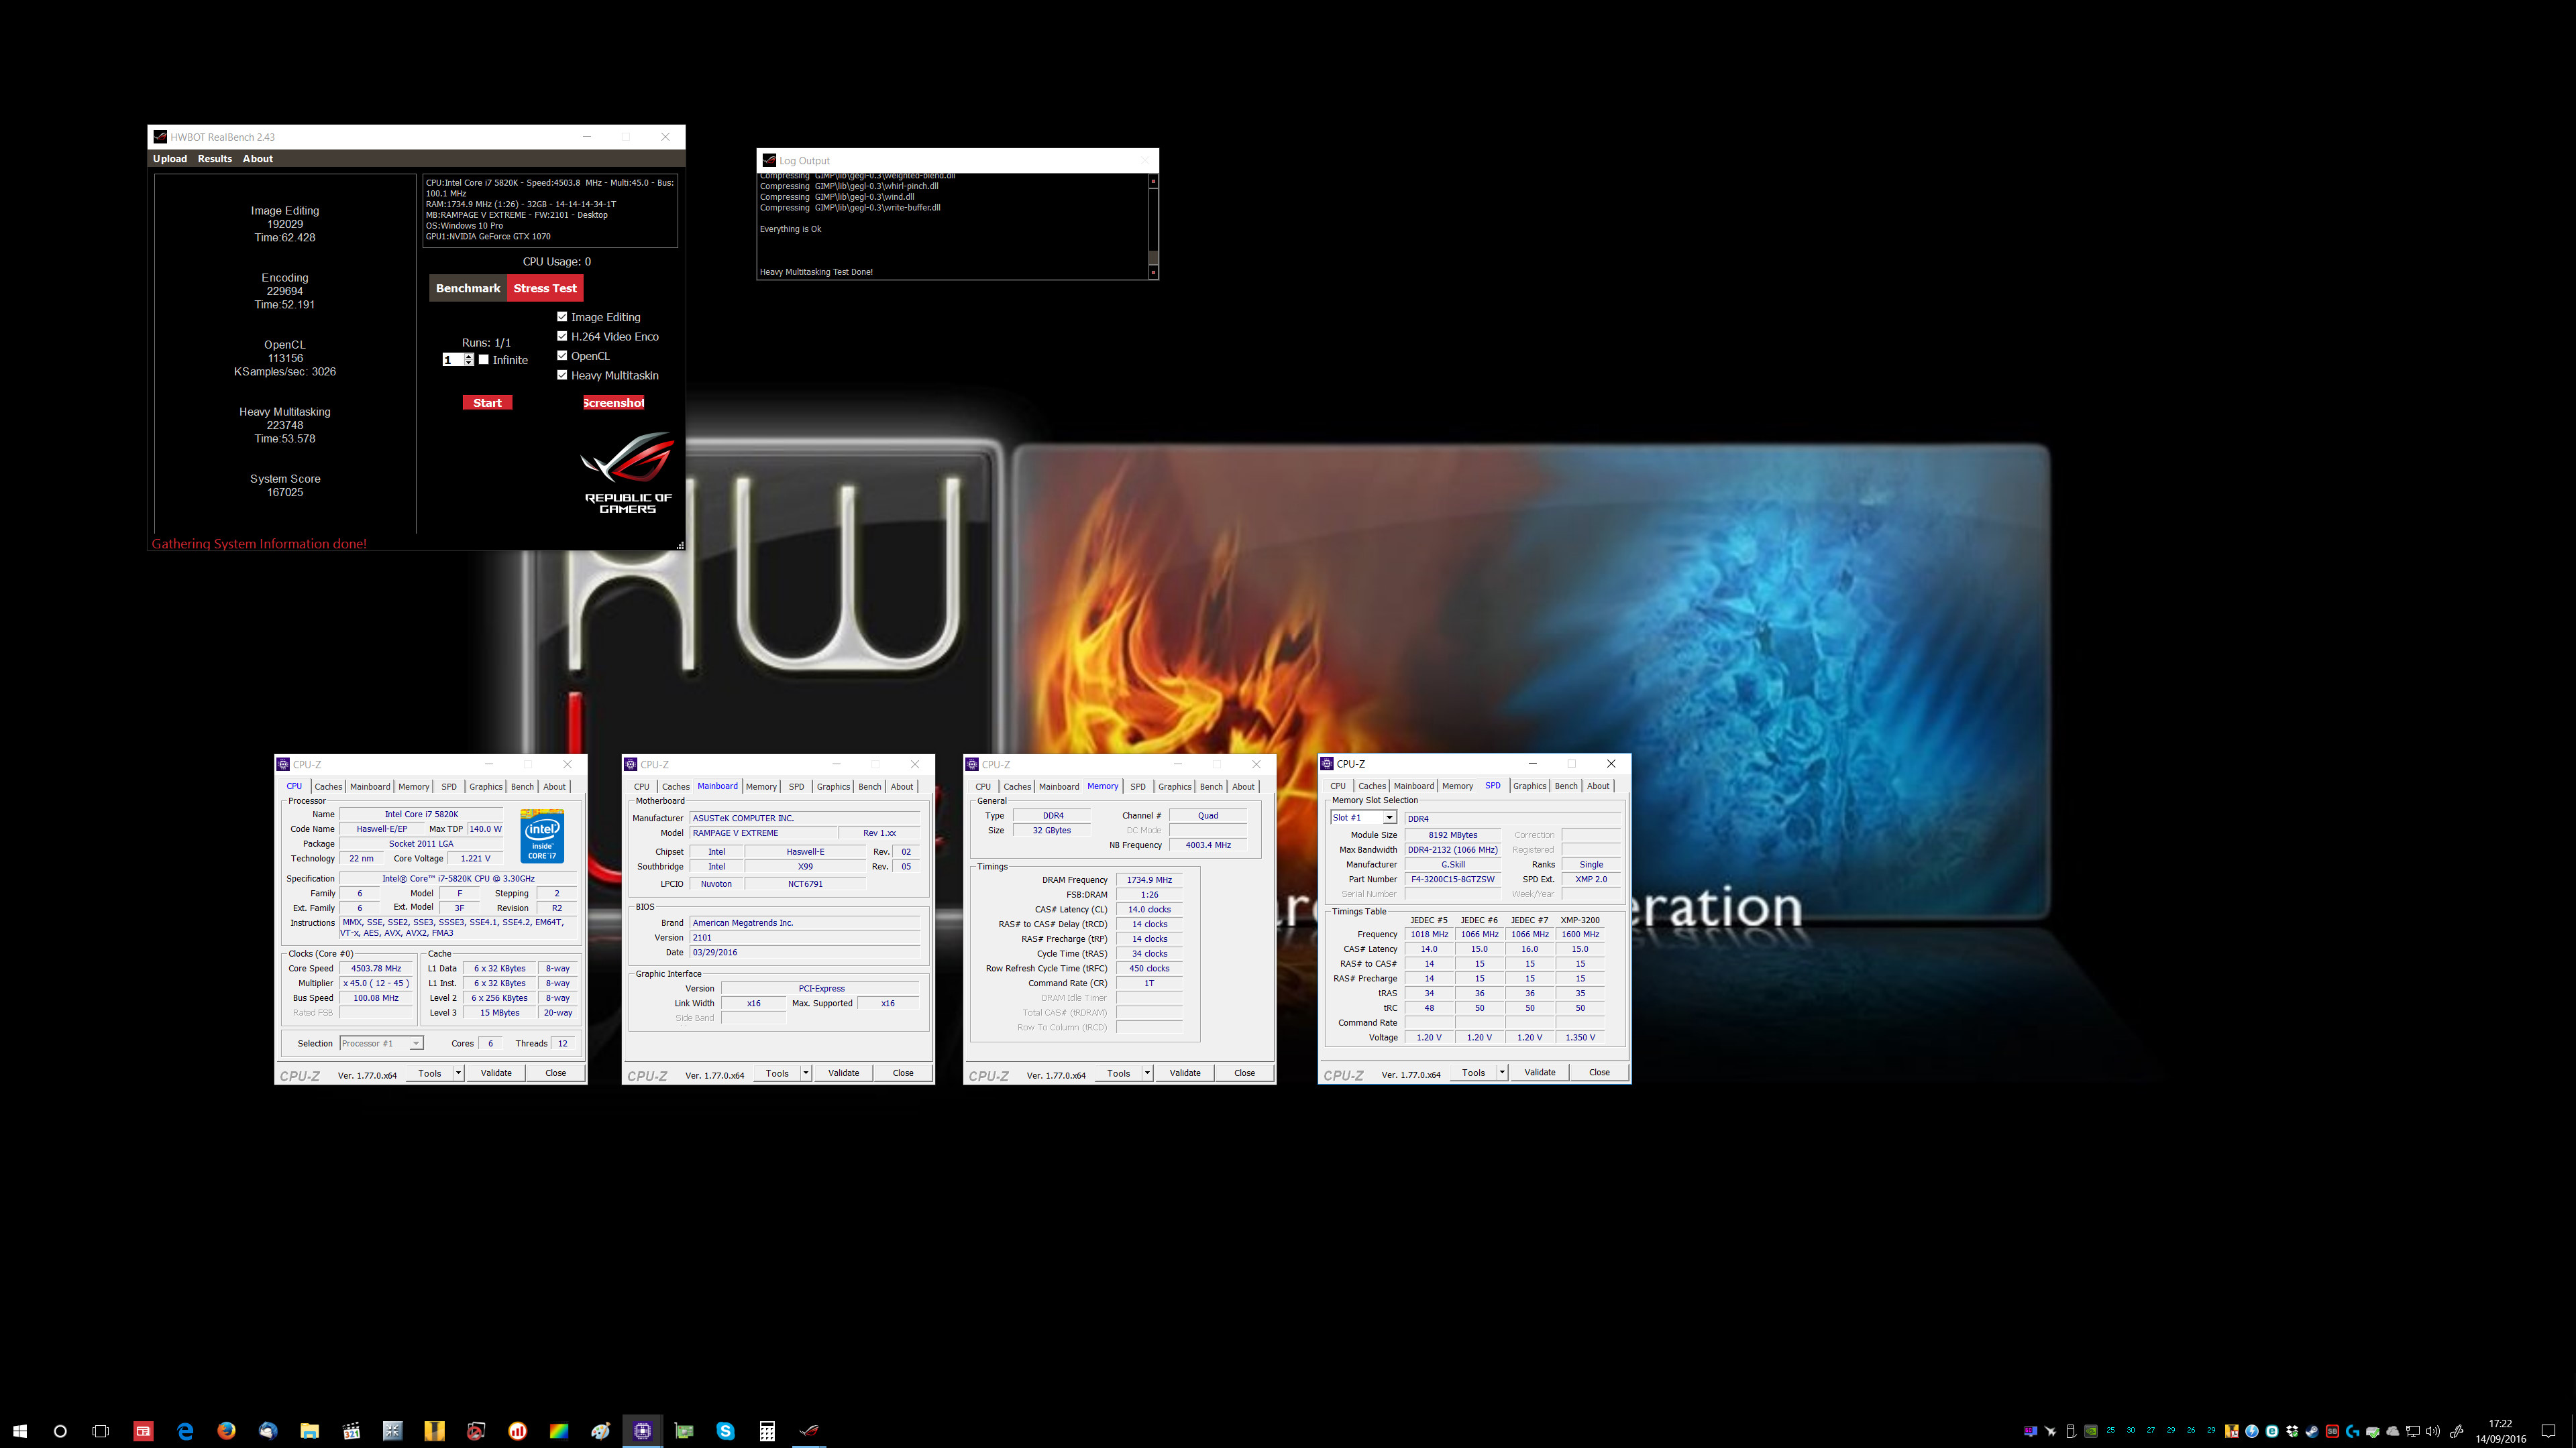Image resolution: width=2576 pixels, height=1448 pixels.
Task: Uncheck the OpenCL checkbox
Action: [562, 356]
